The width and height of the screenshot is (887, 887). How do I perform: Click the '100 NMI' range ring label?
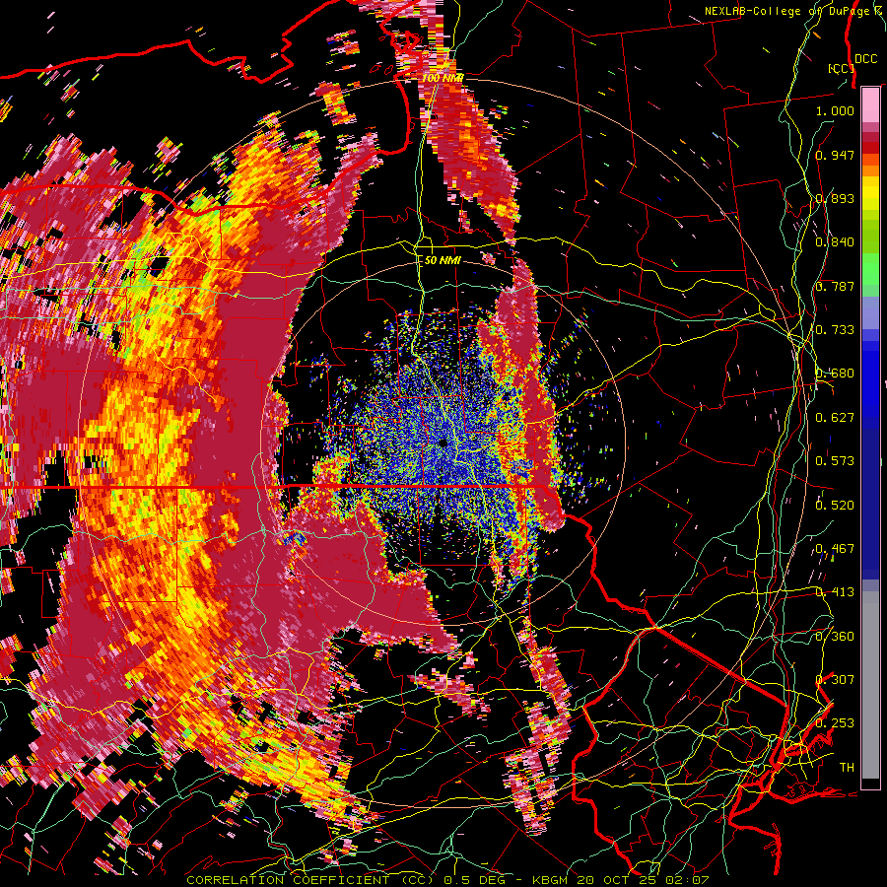[x=443, y=78]
